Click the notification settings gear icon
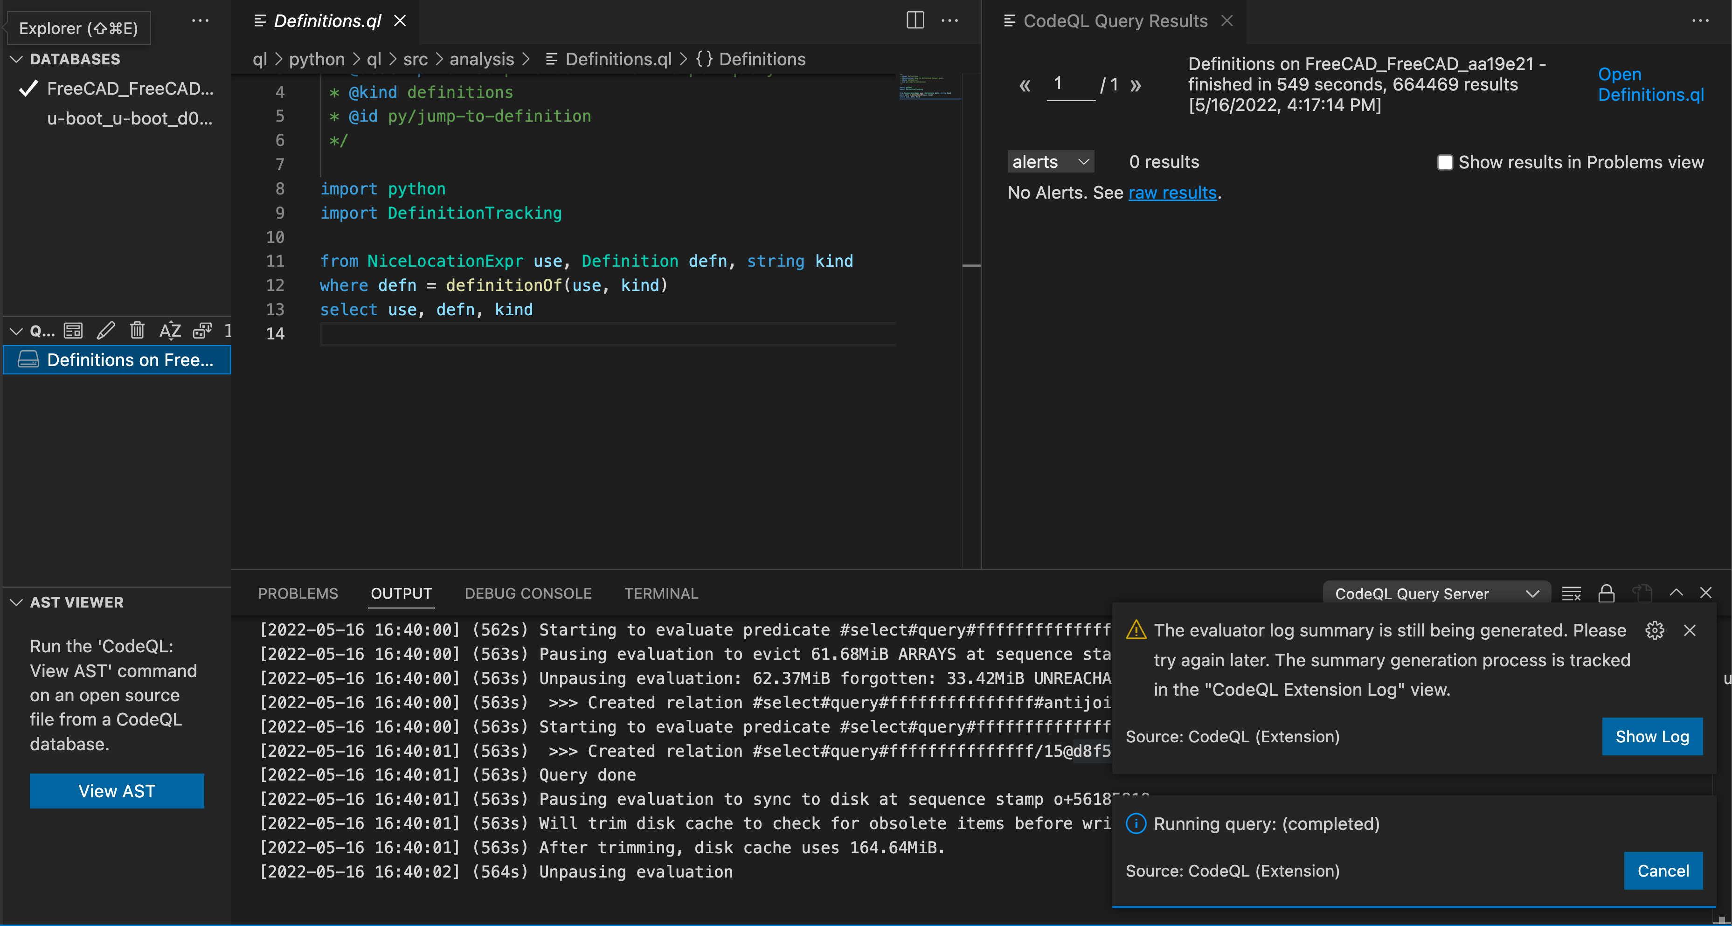1732x926 pixels. coord(1654,630)
